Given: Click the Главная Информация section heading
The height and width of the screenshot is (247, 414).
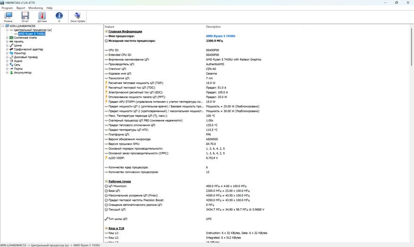Looking at the screenshot, I should pyautogui.click(x=125, y=31).
